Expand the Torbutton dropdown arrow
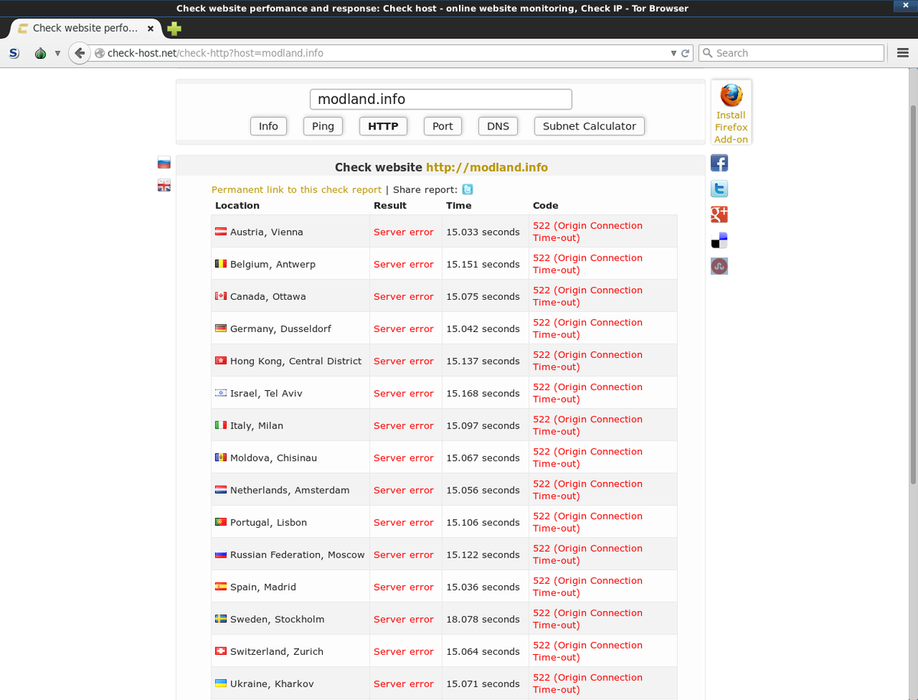The image size is (918, 700). [x=57, y=53]
